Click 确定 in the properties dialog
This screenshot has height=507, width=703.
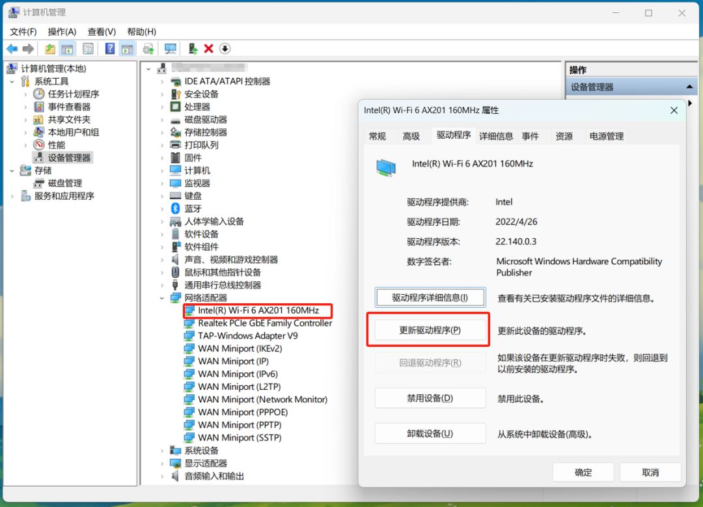coord(583,473)
